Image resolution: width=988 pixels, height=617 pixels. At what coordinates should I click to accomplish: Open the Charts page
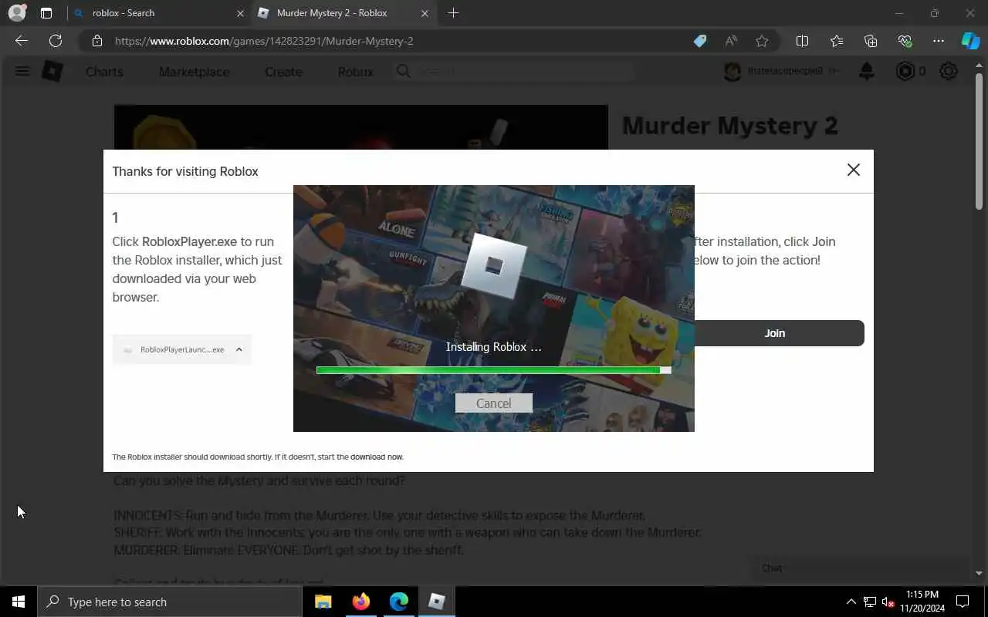tap(104, 72)
